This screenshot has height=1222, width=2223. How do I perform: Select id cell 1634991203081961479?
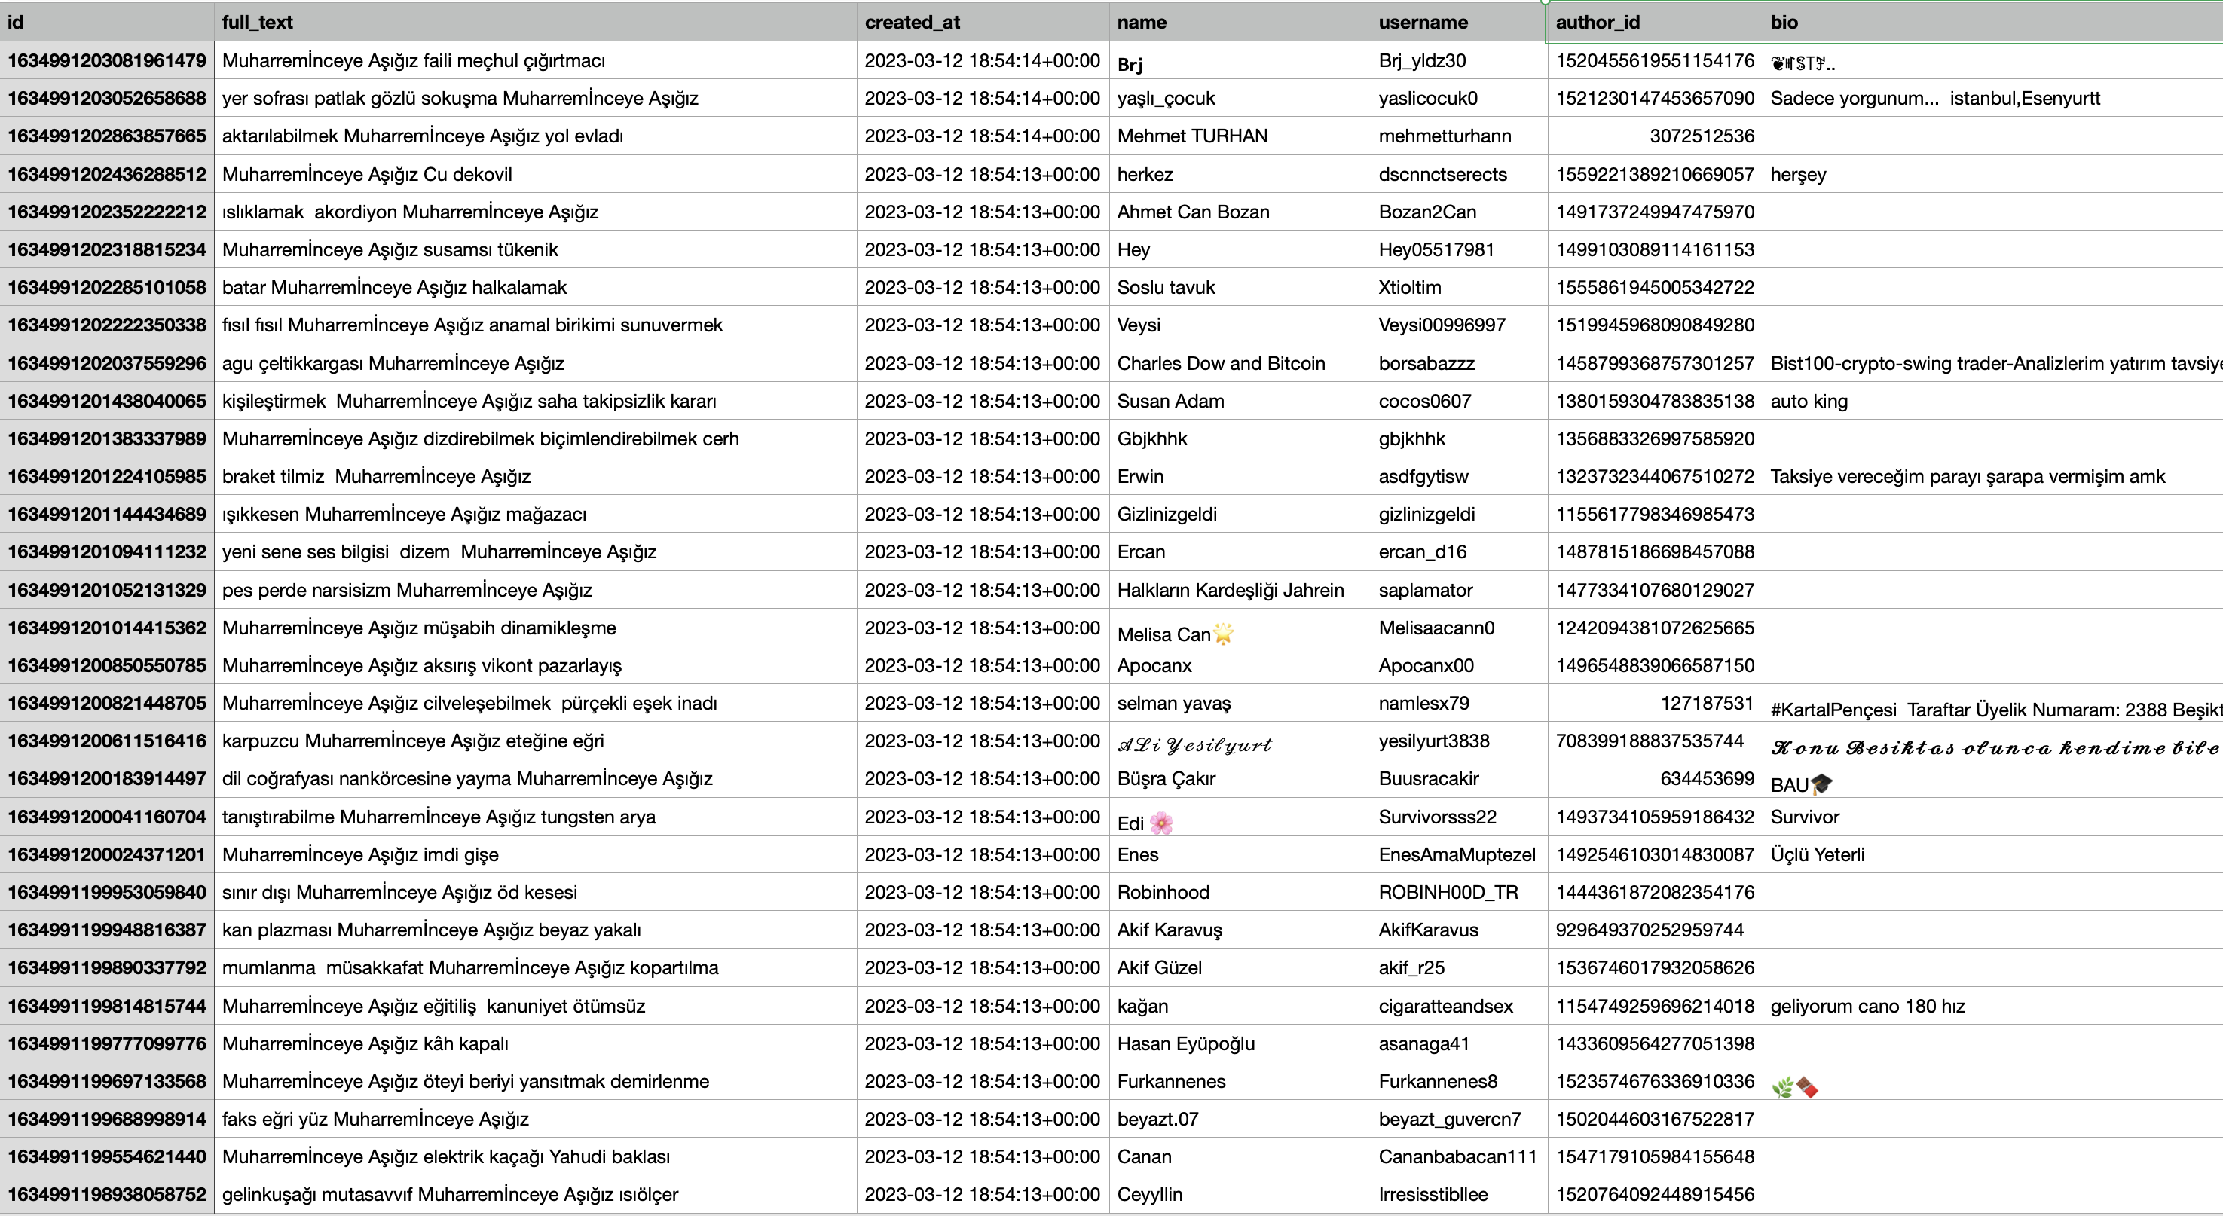tap(107, 61)
